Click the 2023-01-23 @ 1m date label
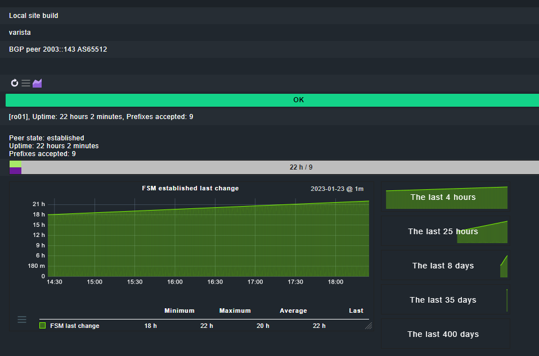Viewport: 539px width, 356px height. pyautogui.click(x=337, y=189)
